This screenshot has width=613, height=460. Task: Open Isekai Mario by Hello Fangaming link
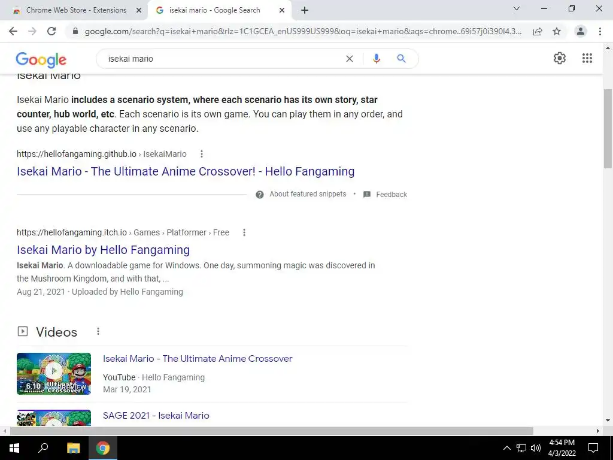(x=103, y=250)
